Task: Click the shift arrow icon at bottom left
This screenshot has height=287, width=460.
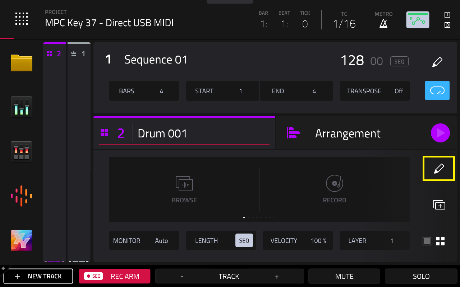Action: [x=4, y=268]
